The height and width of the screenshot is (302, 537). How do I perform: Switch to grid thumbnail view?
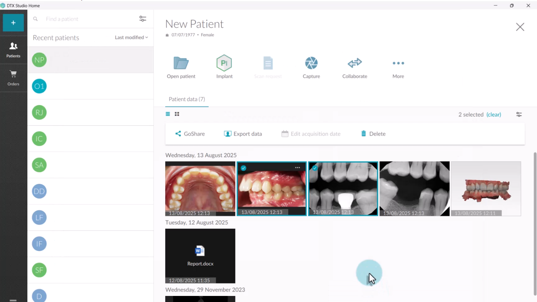click(177, 114)
